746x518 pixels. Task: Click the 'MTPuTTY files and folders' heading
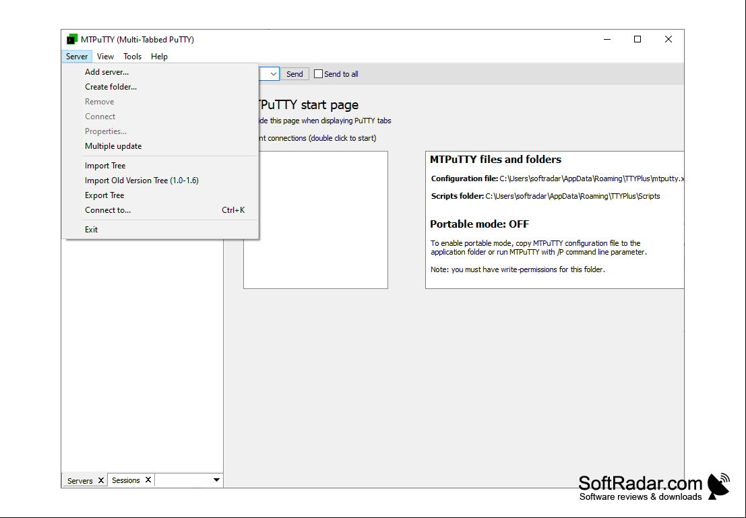point(495,160)
